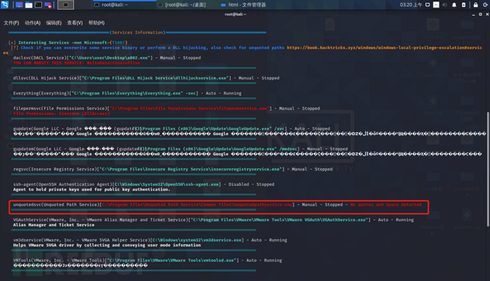Screen dimensions: 490x281
Task: Click the filepermsvc(File Permissions Service) line
Action: 166,109
